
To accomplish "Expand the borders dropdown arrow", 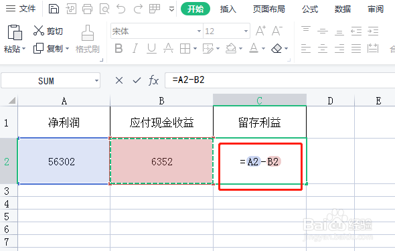I will tap(195, 48).
